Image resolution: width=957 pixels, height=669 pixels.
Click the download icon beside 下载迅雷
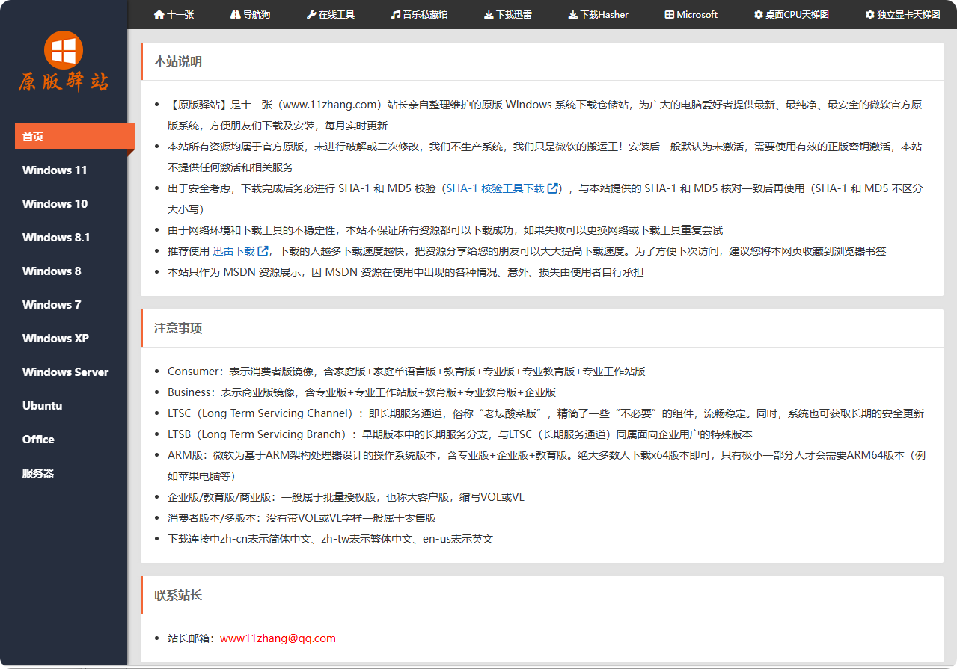(x=489, y=14)
